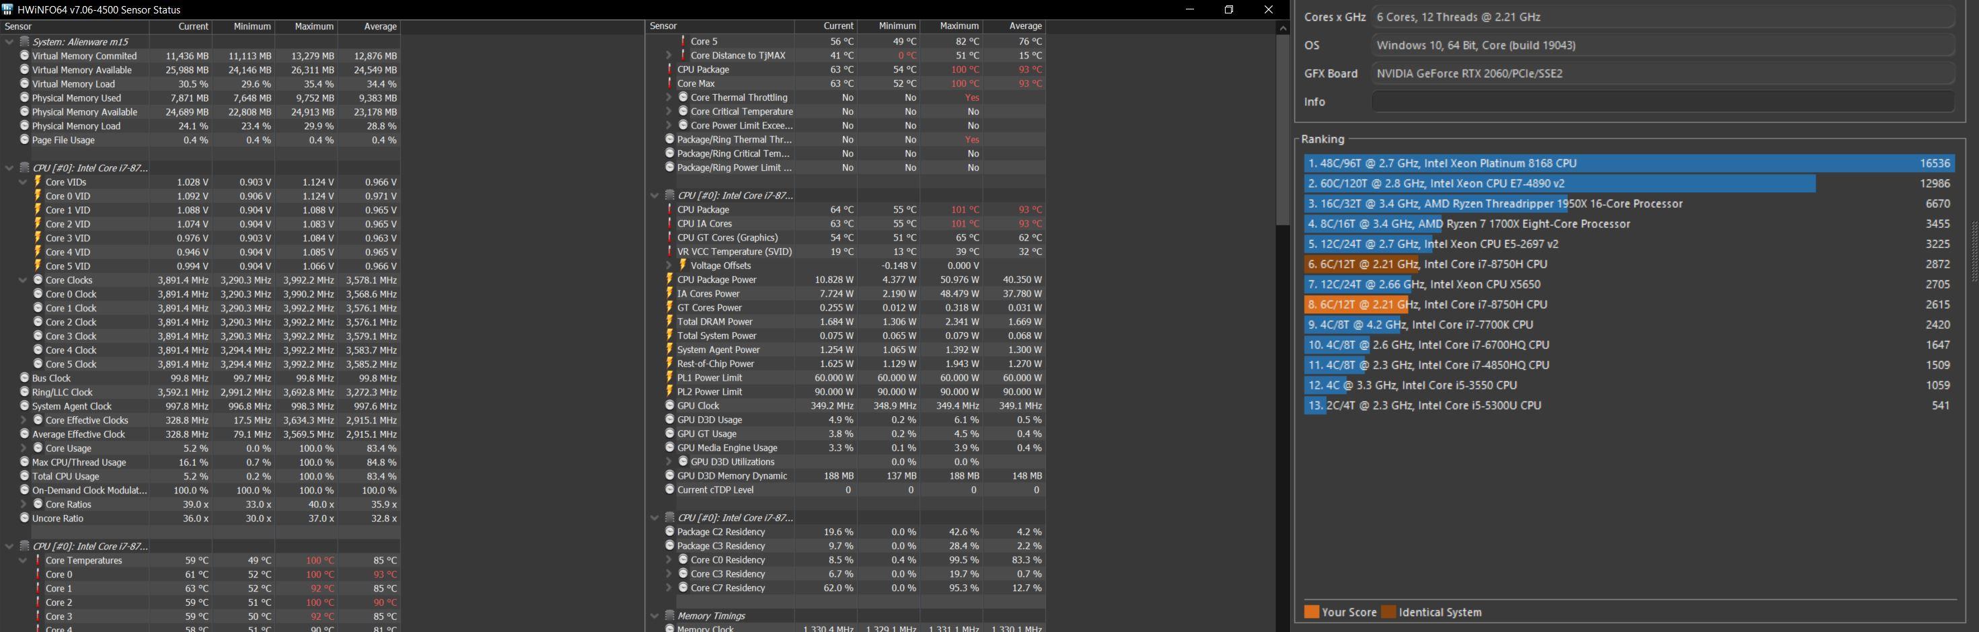Viewport: 1979px width, 632px height.
Task: Collapse the Core VIDs group
Action: [x=23, y=182]
